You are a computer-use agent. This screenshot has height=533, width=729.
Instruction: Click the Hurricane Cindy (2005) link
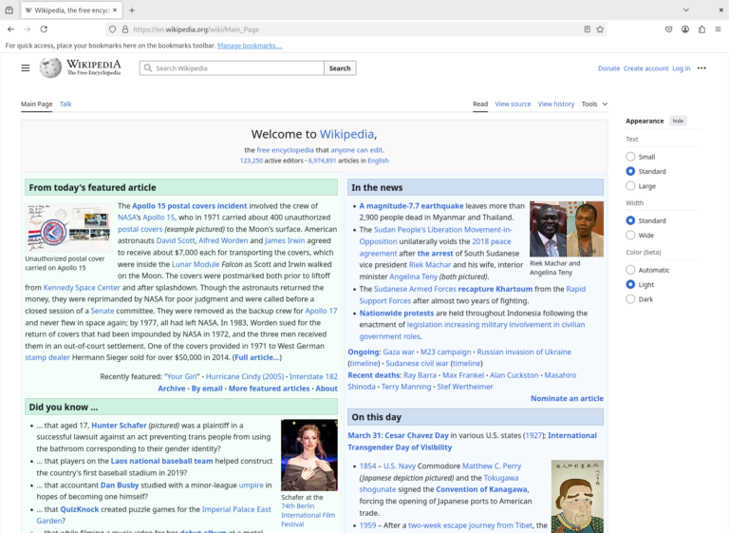tap(245, 376)
